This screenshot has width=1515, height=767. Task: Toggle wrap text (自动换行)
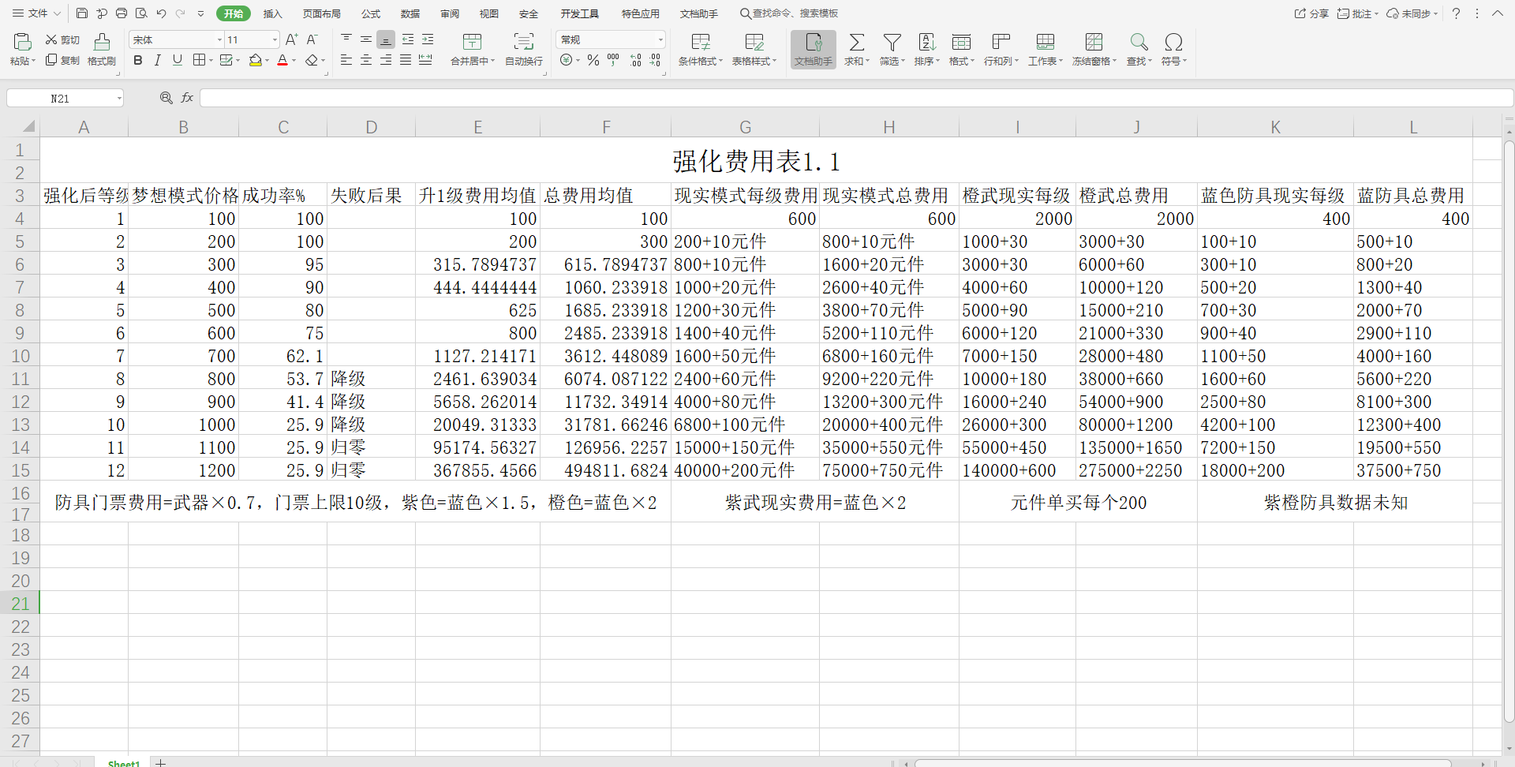pos(523,43)
